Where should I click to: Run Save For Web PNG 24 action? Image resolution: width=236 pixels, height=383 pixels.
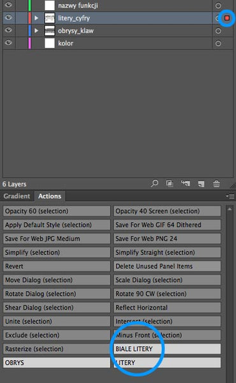pyautogui.click(x=167, y=239)
